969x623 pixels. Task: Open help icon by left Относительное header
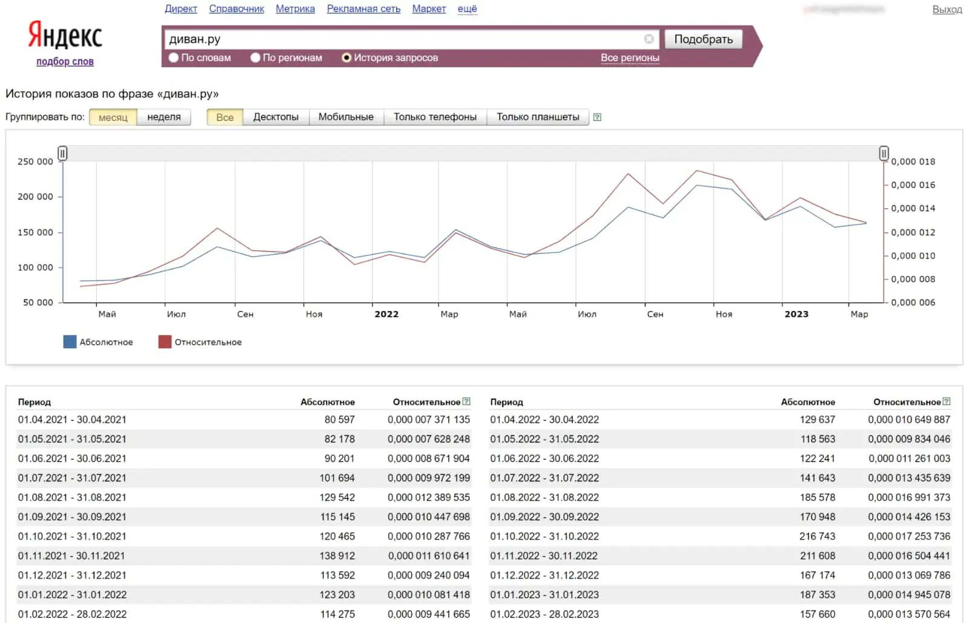pos(466,402)
